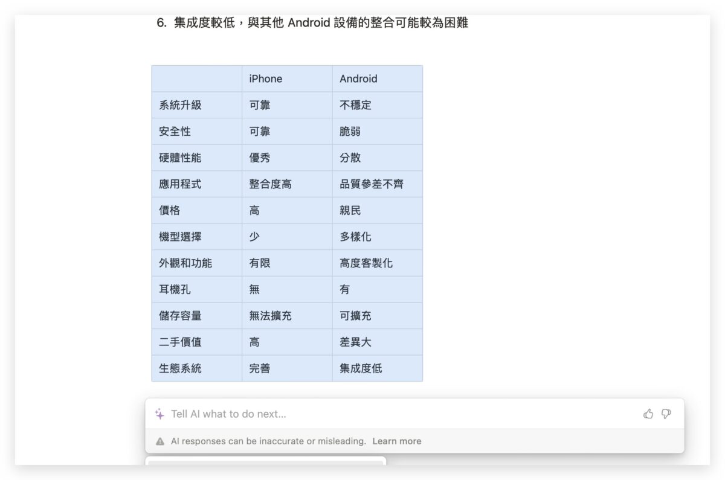Select the 有 cell in 耳機孔 row

[x=378, y=290]
